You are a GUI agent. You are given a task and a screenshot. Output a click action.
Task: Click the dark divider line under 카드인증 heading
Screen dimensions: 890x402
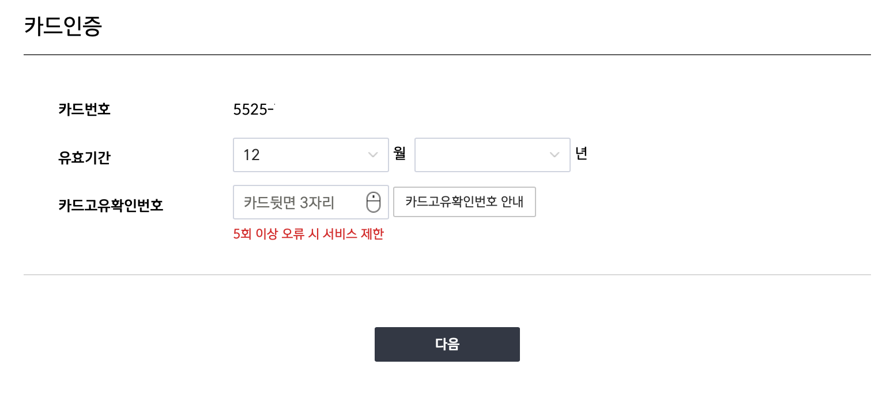pyautogui.click(x=447, y=55)
